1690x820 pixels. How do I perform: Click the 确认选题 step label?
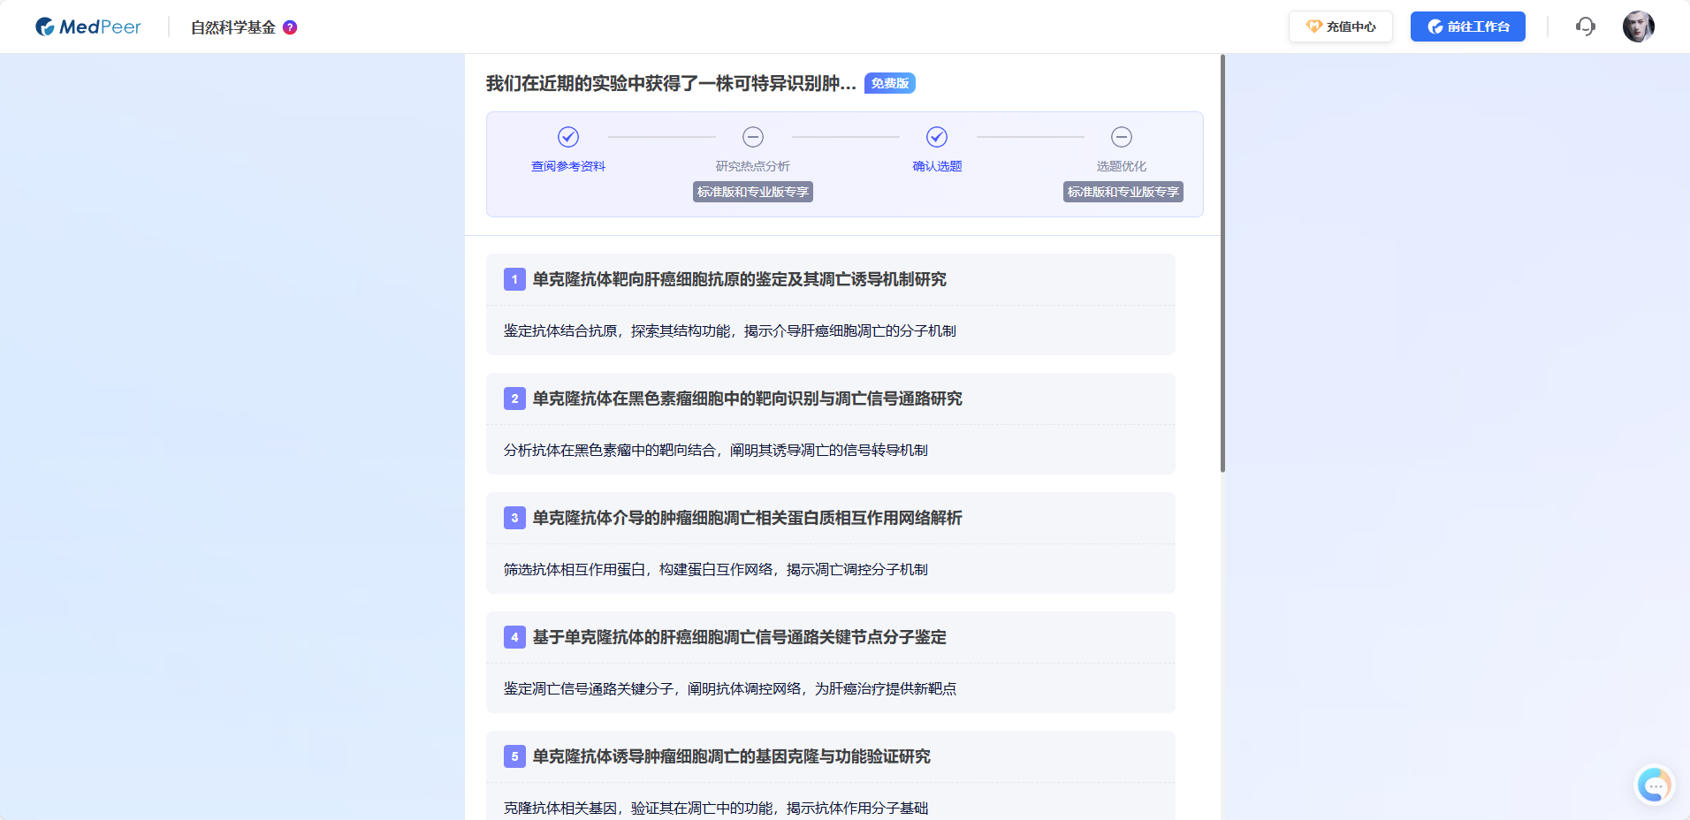(x=937, y=166)
